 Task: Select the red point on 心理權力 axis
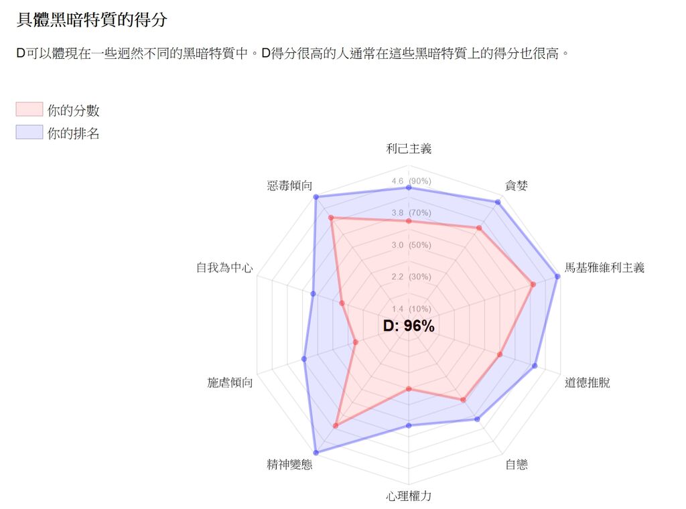(409, 388)
